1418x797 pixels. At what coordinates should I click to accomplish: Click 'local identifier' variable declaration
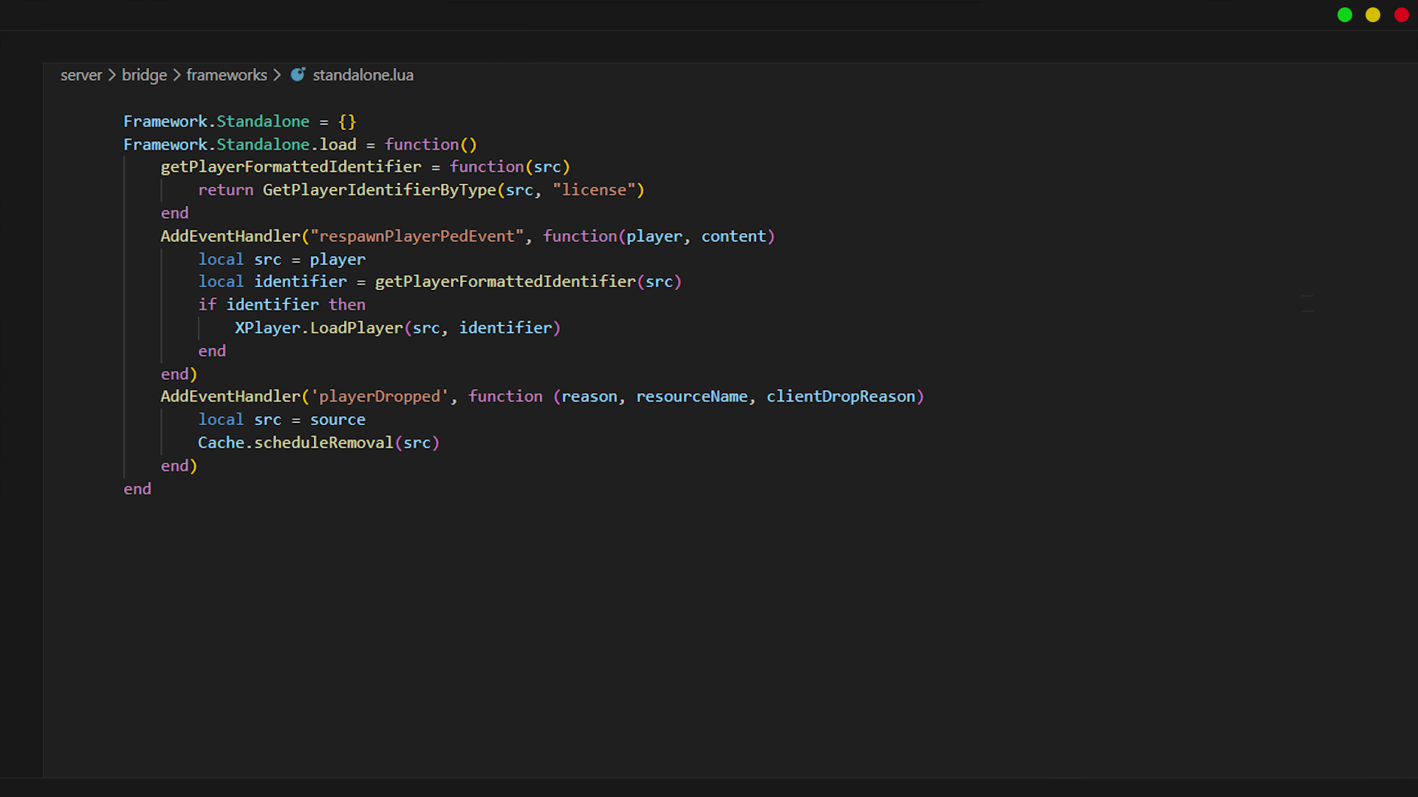[272, 282]
